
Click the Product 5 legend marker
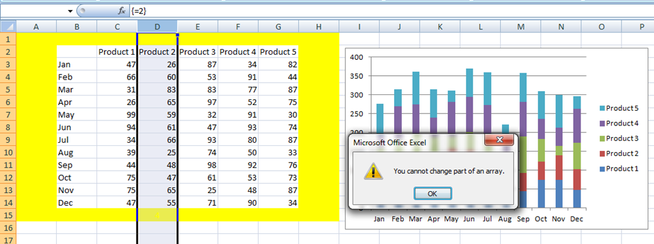(x=602, y=108)
